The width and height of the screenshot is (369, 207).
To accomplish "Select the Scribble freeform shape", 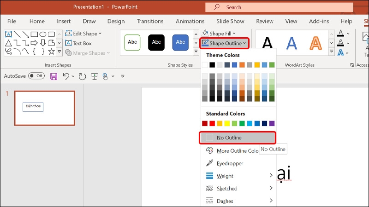I will 8,52.
